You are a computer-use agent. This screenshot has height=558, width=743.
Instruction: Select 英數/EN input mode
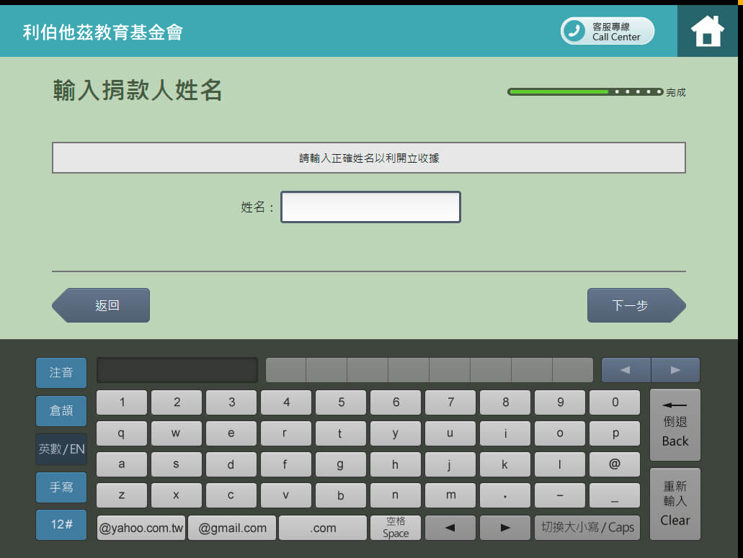(x=61, y=449)
